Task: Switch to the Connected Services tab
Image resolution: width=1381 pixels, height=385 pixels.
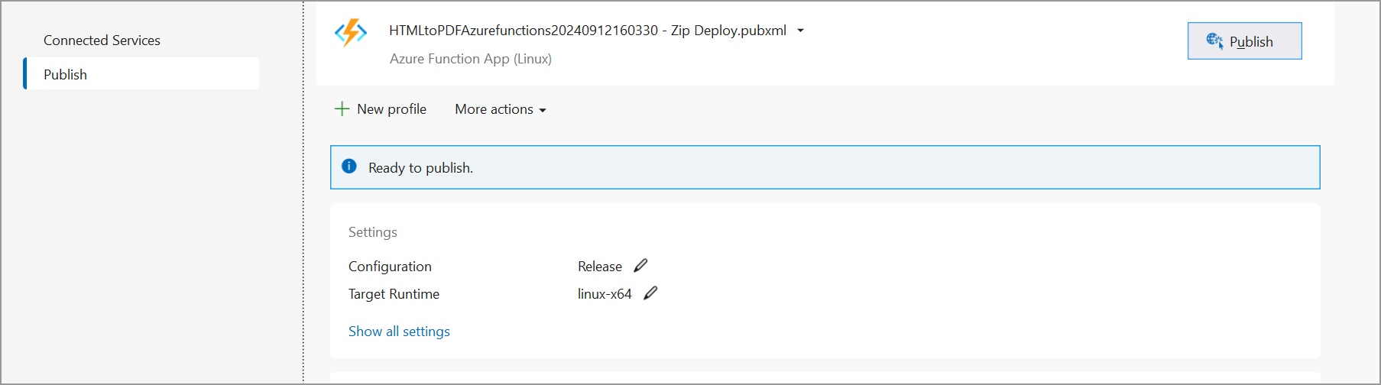Action: point(102,40)
